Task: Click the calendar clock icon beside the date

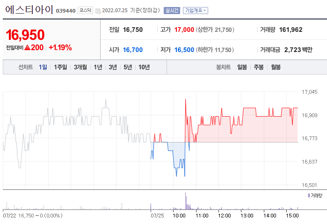Action: (98, 11)
